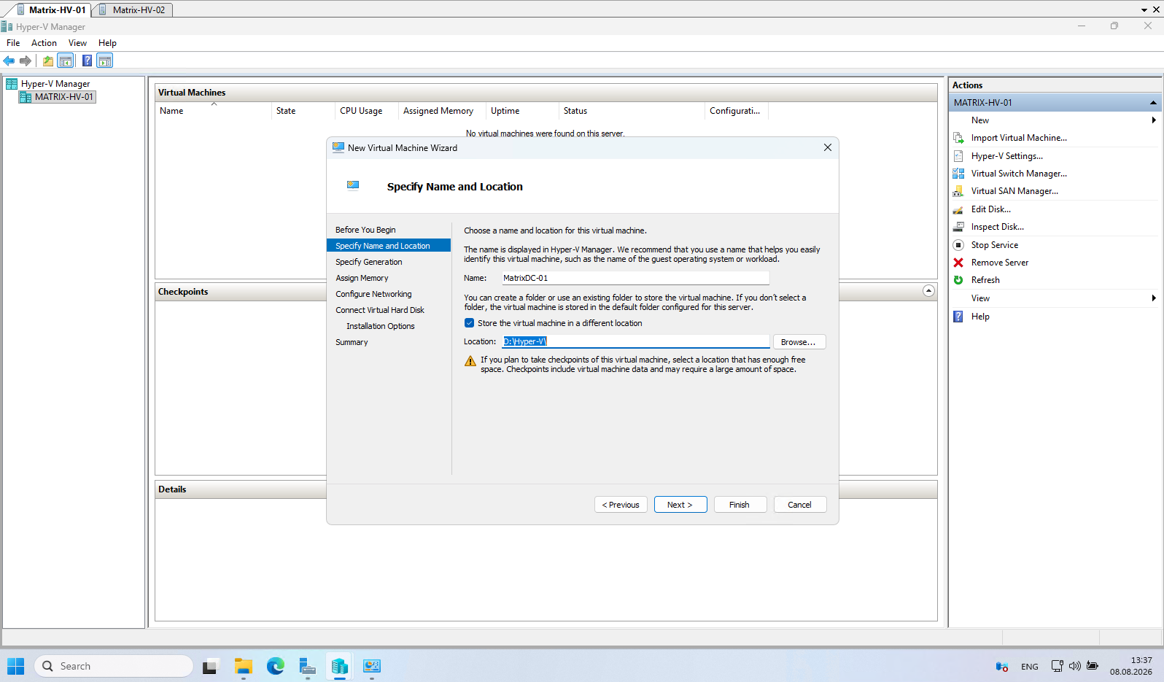Click the green Refresh icon
1164x682 pixels.
click(x=958, y=280)
